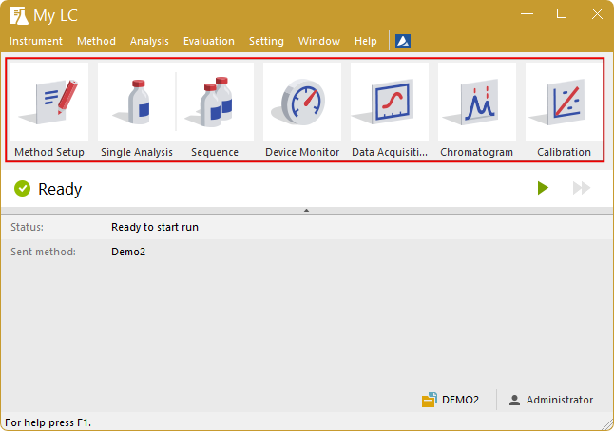Click the Administrator user icon

click(514, 400)
